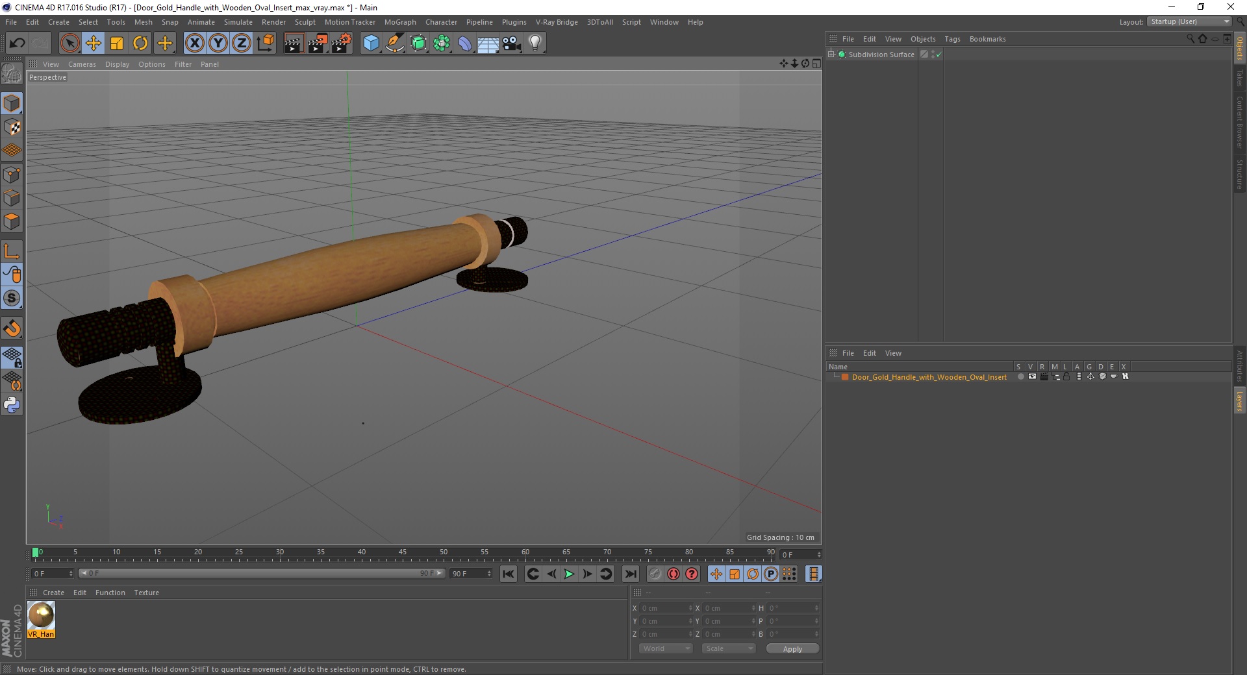Open the Layout Startup dropdown
Screen dimensions: 1247x675
click(1189, 21)
